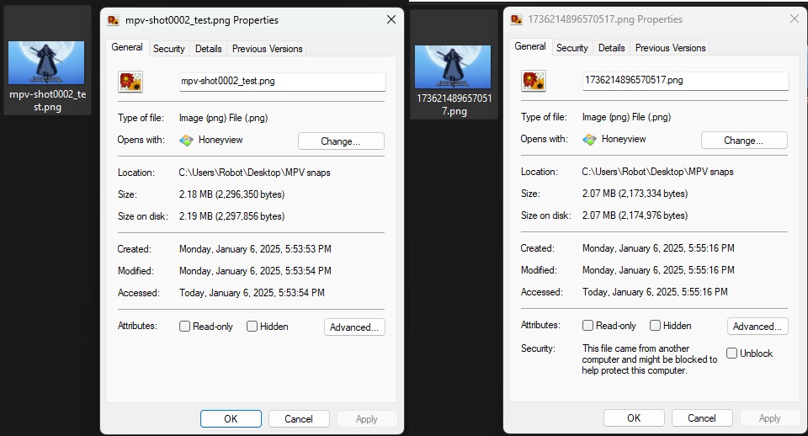Toggle Hidden checkbox in 1736214896570517.png dialog
The width and height of the screenshot is (808, 436).
tap(655, 326)
